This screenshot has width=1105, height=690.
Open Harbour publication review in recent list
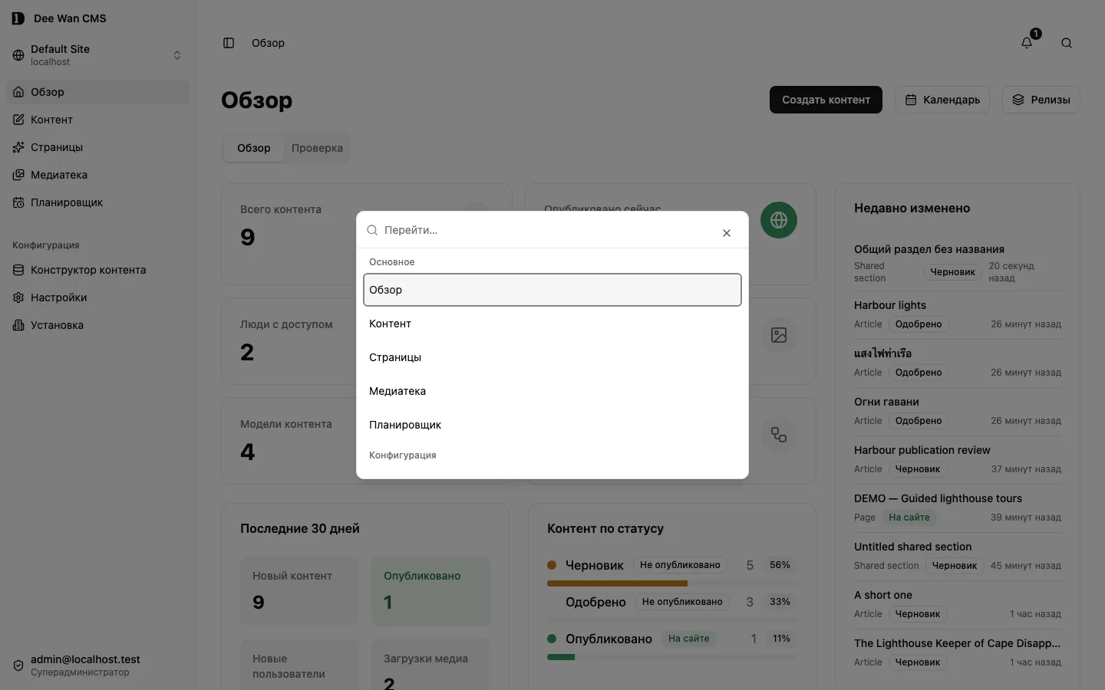coord(922,450)
